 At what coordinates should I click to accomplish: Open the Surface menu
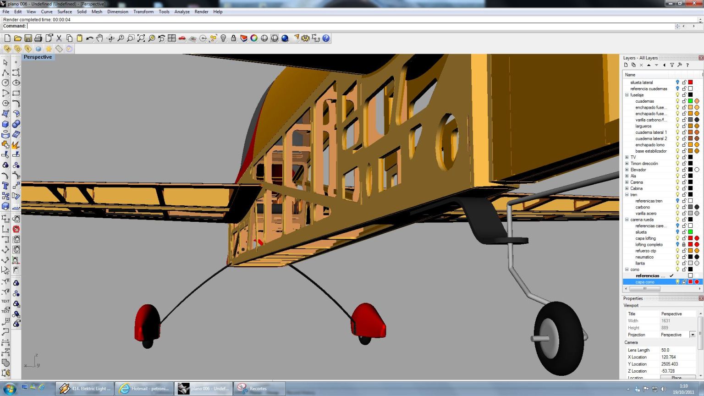64,12
